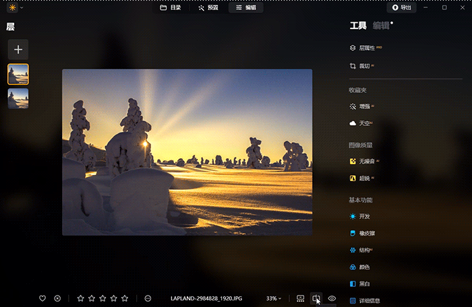
Task: Select the 裁切 crop tool
Action: point(362,66)
